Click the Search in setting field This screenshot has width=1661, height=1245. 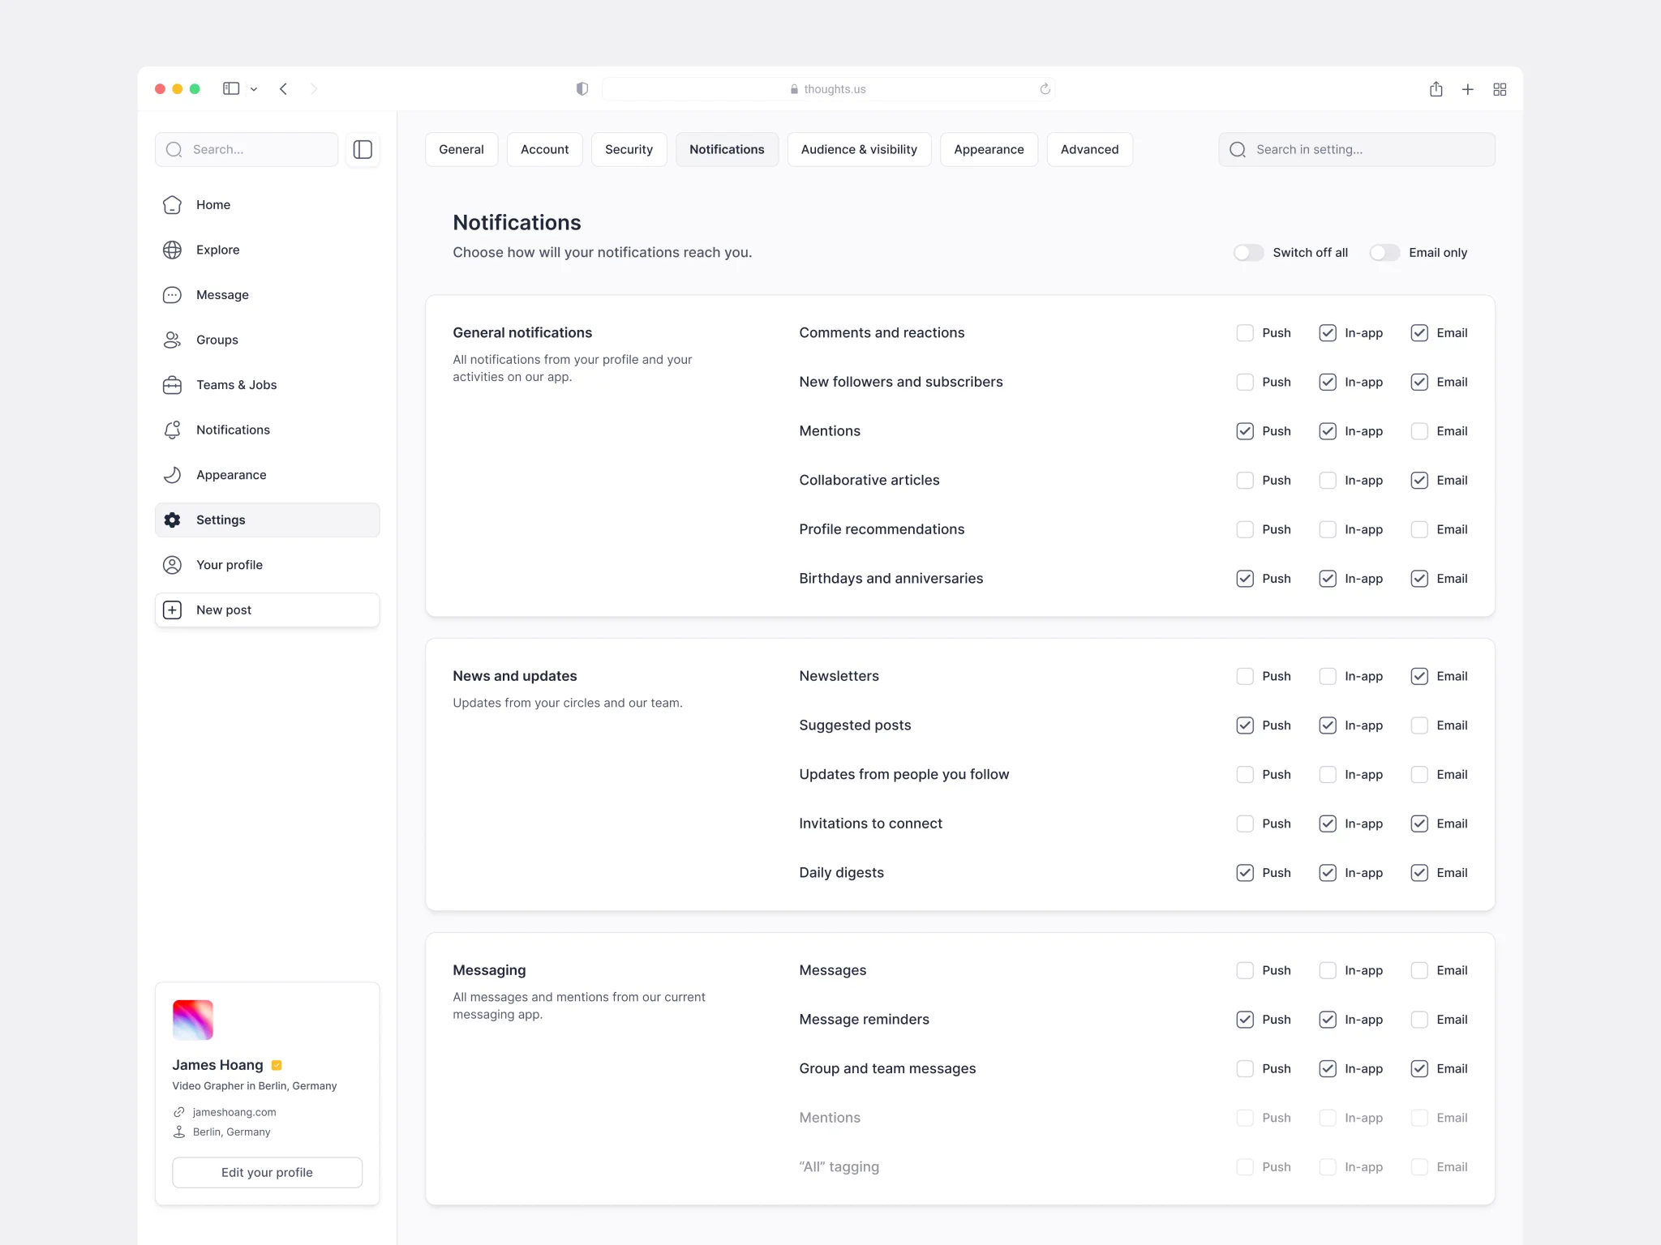click(1356, 149)
